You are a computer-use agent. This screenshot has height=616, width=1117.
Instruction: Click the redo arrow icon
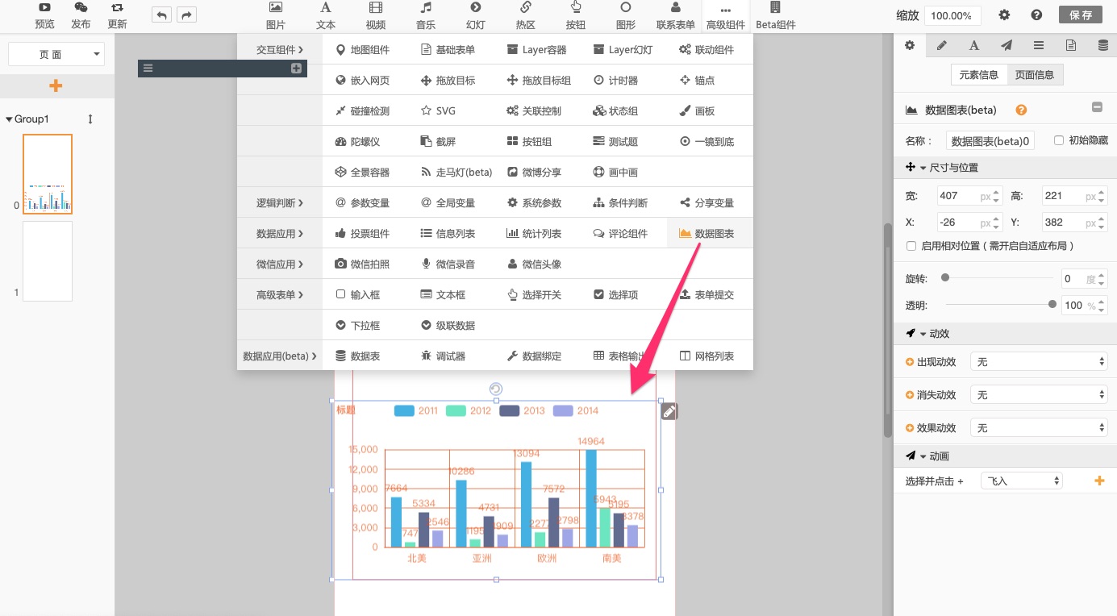click(186, 15)
